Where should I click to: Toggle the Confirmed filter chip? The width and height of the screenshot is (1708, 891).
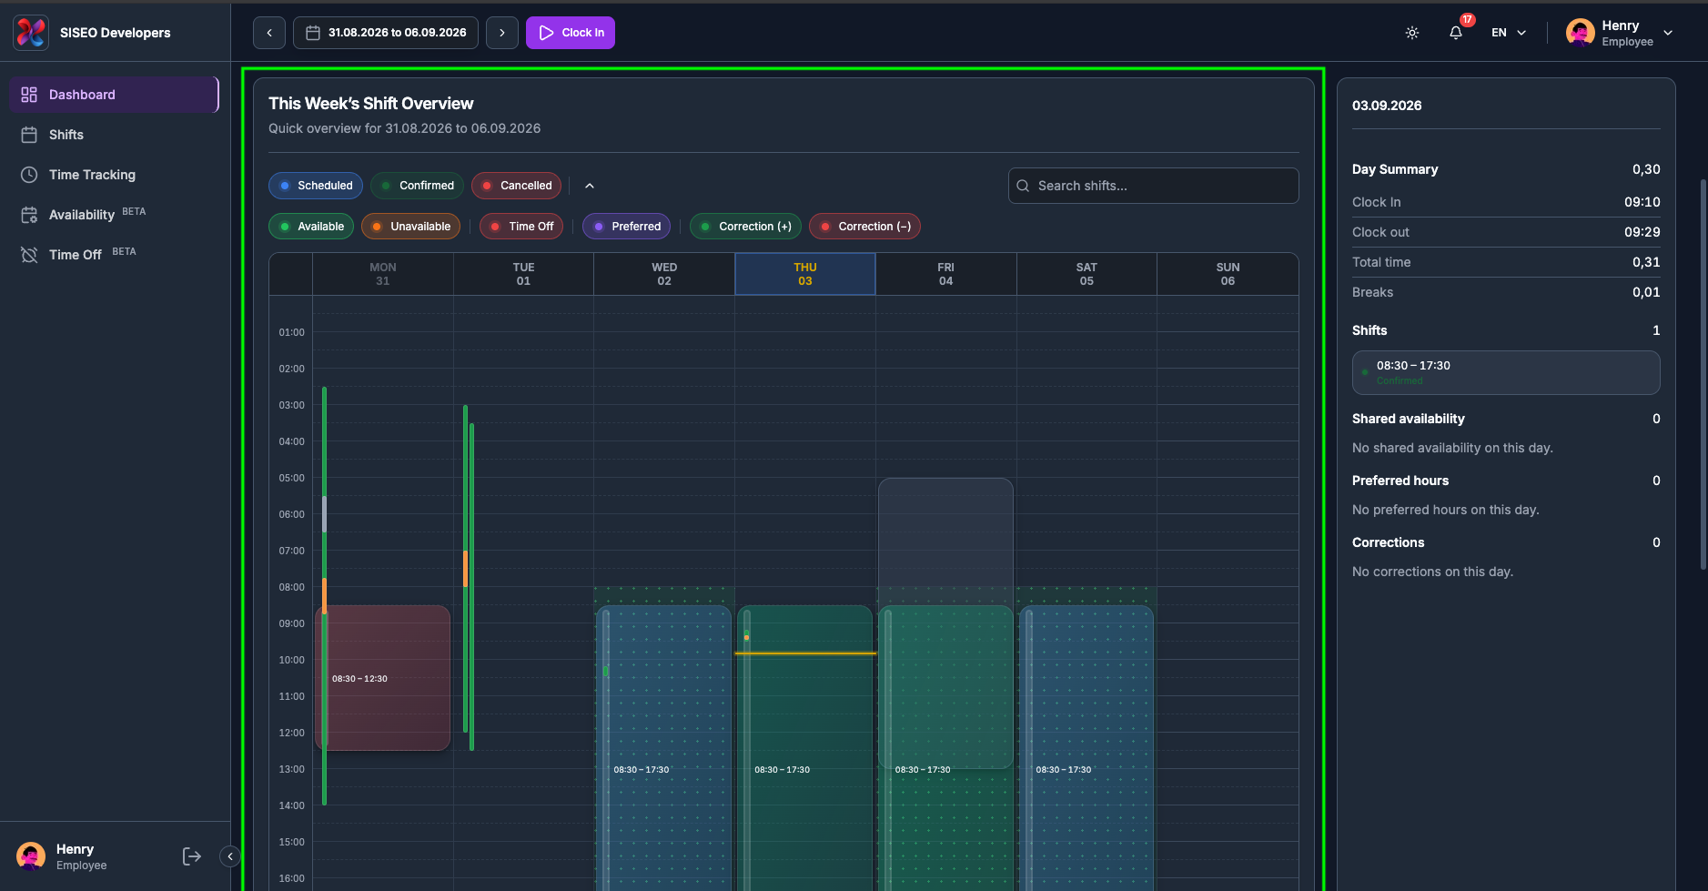417,186
